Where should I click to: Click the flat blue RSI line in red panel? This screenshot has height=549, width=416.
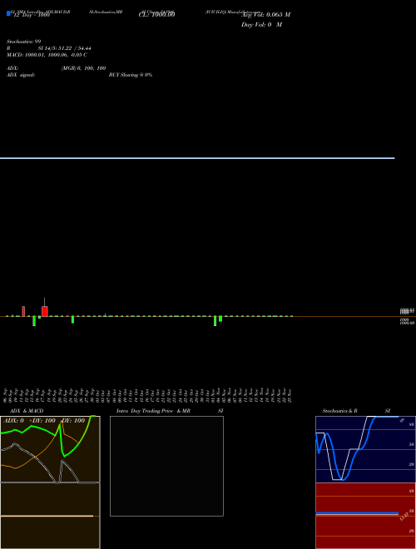point(357,513)
